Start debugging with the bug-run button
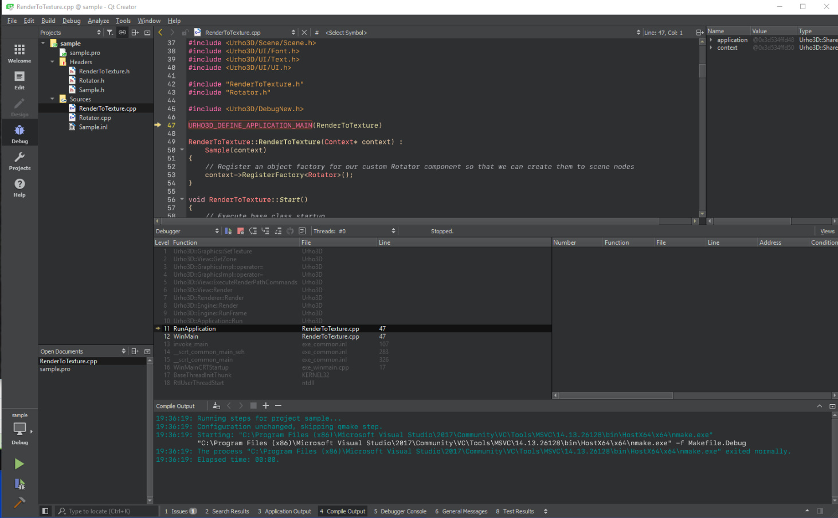This screenshot has height=518, width=838. click(19, 484)
